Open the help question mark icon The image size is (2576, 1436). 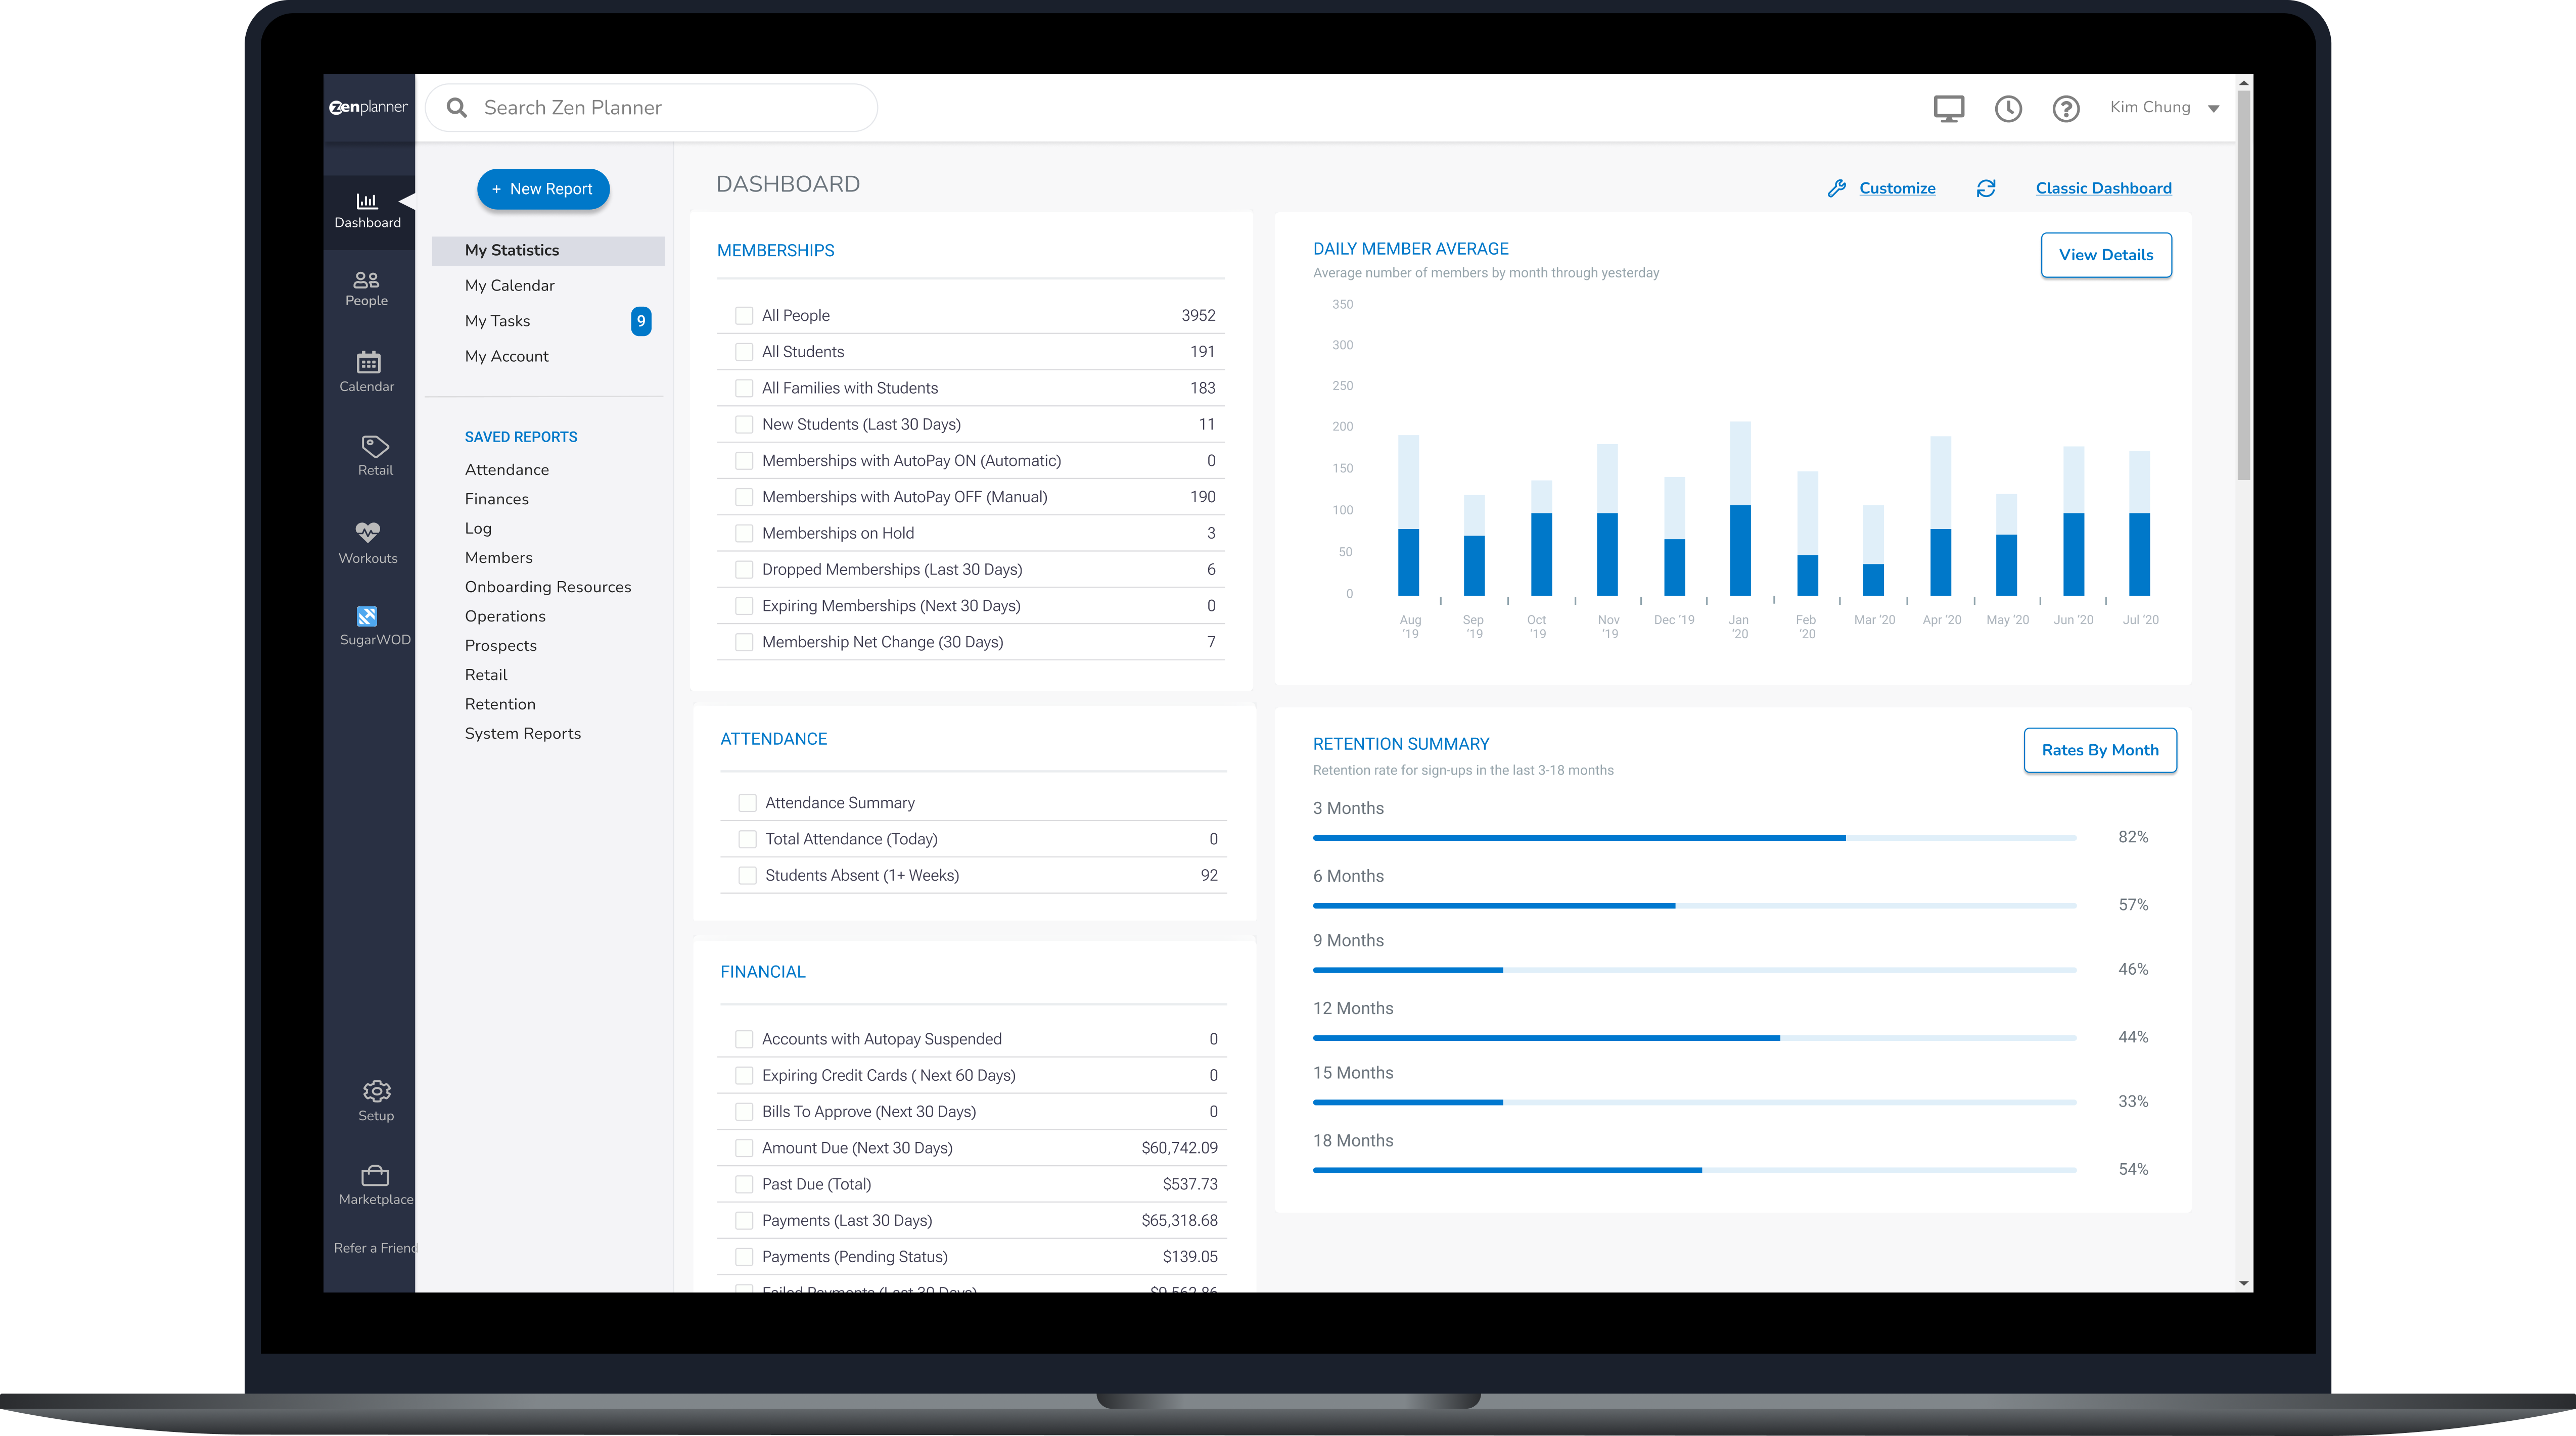pos(2065,108)
